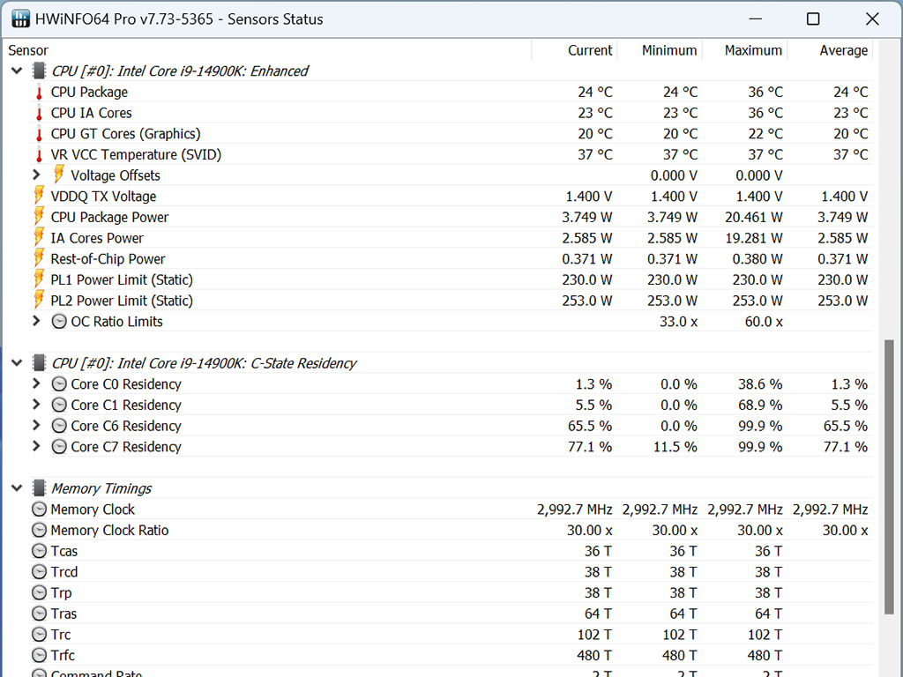Click the HWiNFO64 app icon in title bar
Screen dimensions: 903x677
(x=21, y=19)
